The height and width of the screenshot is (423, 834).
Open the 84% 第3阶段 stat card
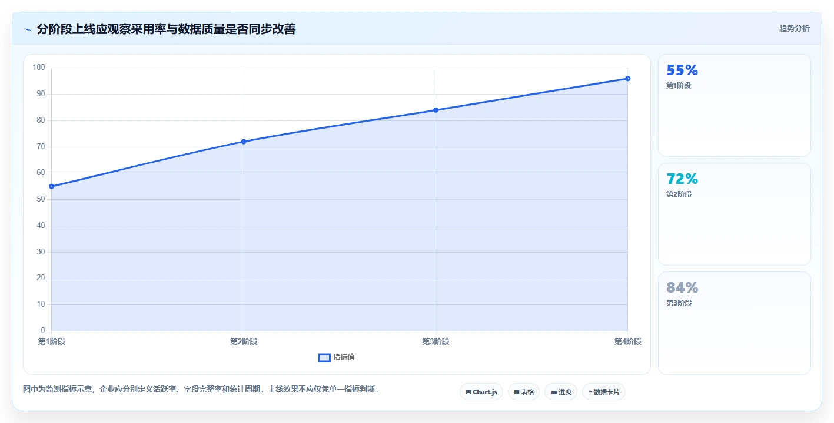click(x=734, y=323)
